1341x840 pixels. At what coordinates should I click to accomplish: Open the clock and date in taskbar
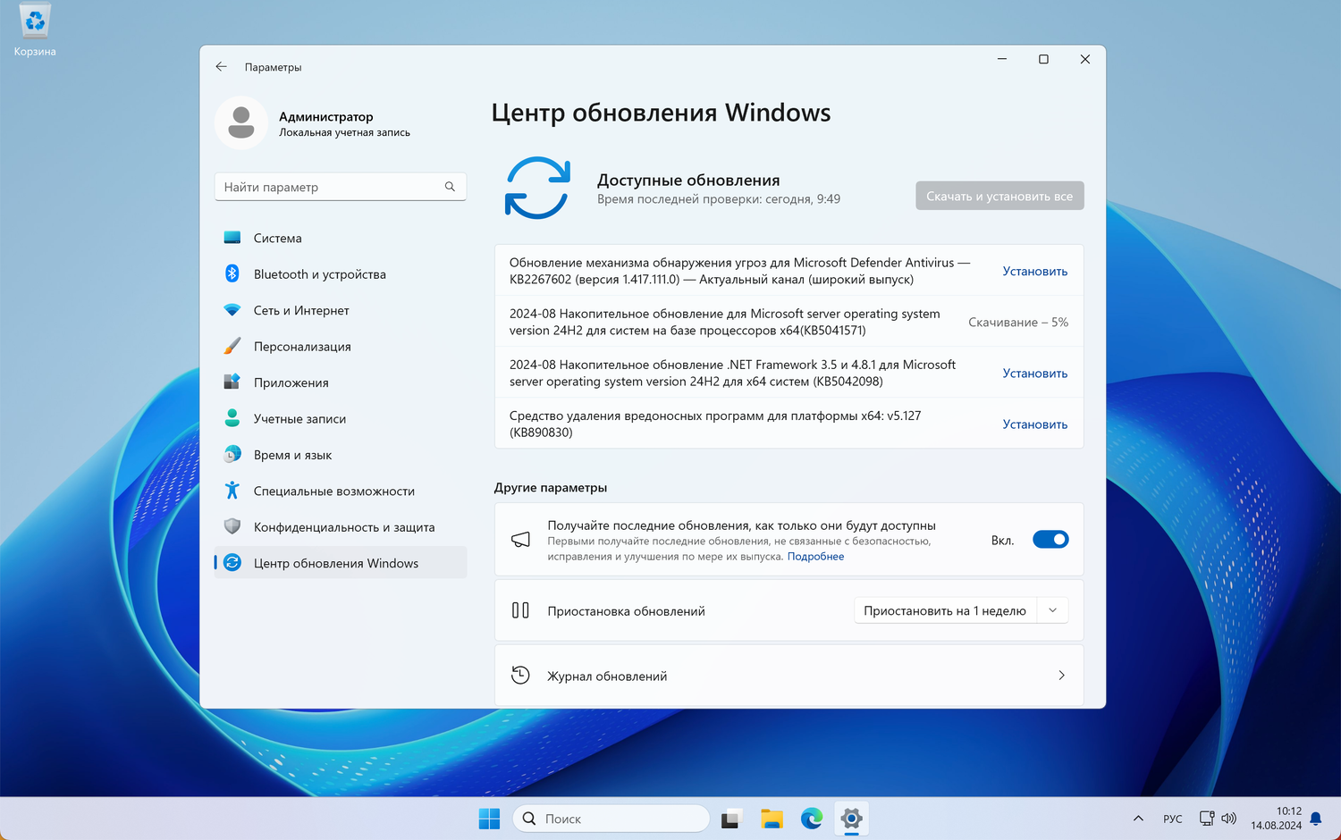point(1276,819)
